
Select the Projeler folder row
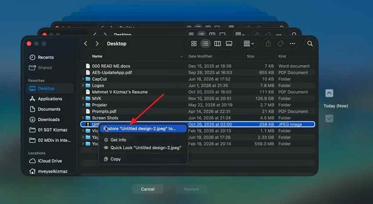pyautogui.click(x=198, y=105)
